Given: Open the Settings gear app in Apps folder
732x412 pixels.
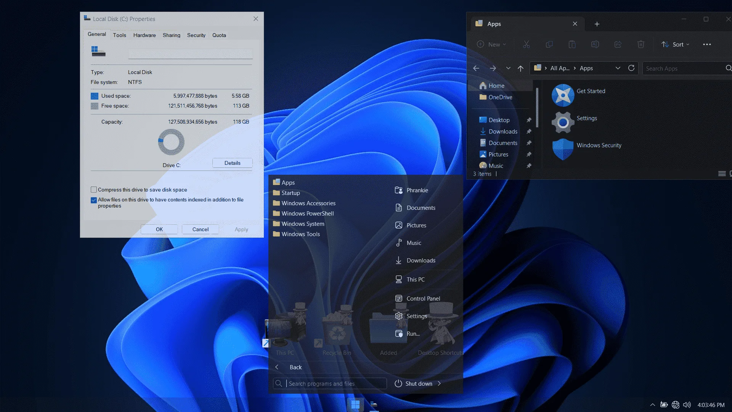Looking at the screenshot, I should (x=563, y=122).
